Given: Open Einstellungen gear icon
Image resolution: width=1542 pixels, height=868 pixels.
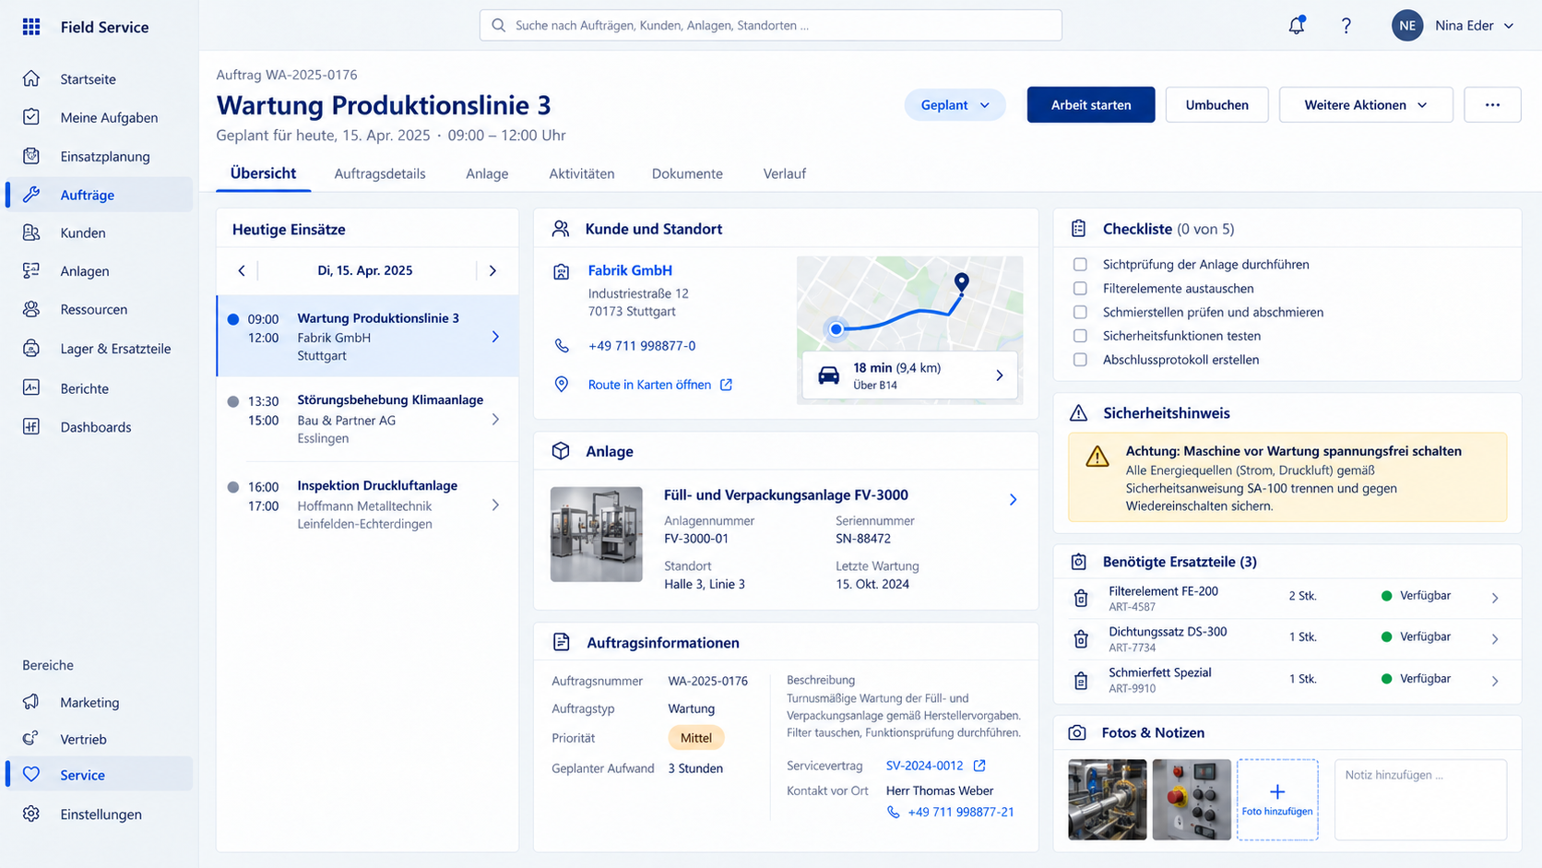Looking at the screenshot, I should [31, 814].
